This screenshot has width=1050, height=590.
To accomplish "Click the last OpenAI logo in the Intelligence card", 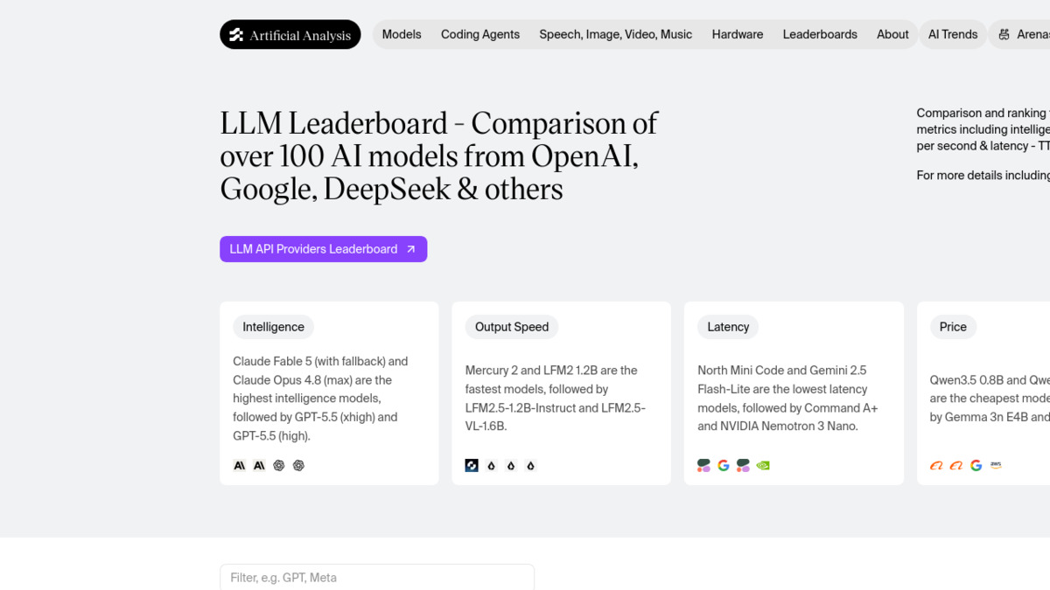I will click(x=299, y=466).
